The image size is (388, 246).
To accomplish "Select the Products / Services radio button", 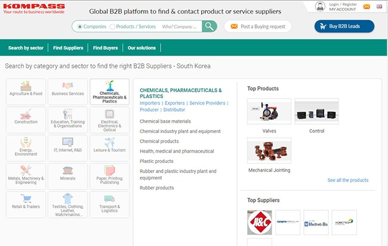I will coord(112,26).
